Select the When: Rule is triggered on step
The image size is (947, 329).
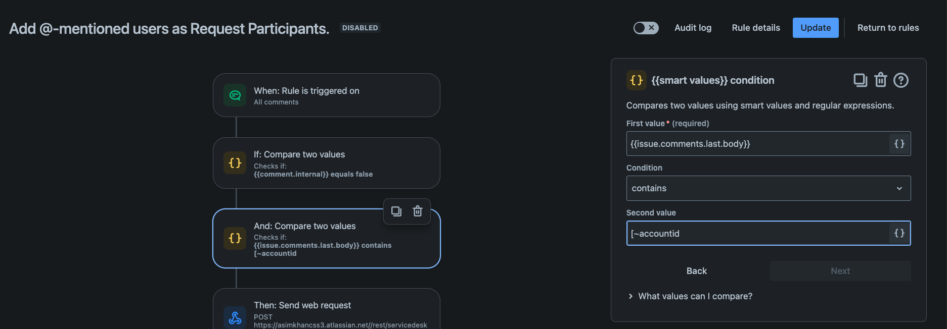(327, 95)
